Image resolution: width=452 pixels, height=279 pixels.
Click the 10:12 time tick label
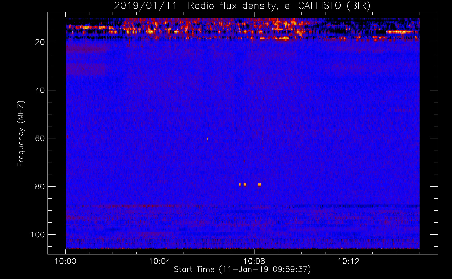coord(349,261)
